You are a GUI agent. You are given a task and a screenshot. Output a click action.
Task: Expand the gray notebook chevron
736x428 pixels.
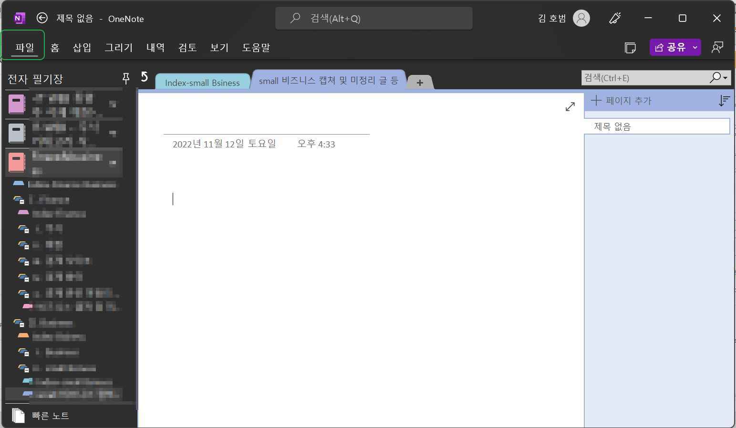(x=113, y=133)
